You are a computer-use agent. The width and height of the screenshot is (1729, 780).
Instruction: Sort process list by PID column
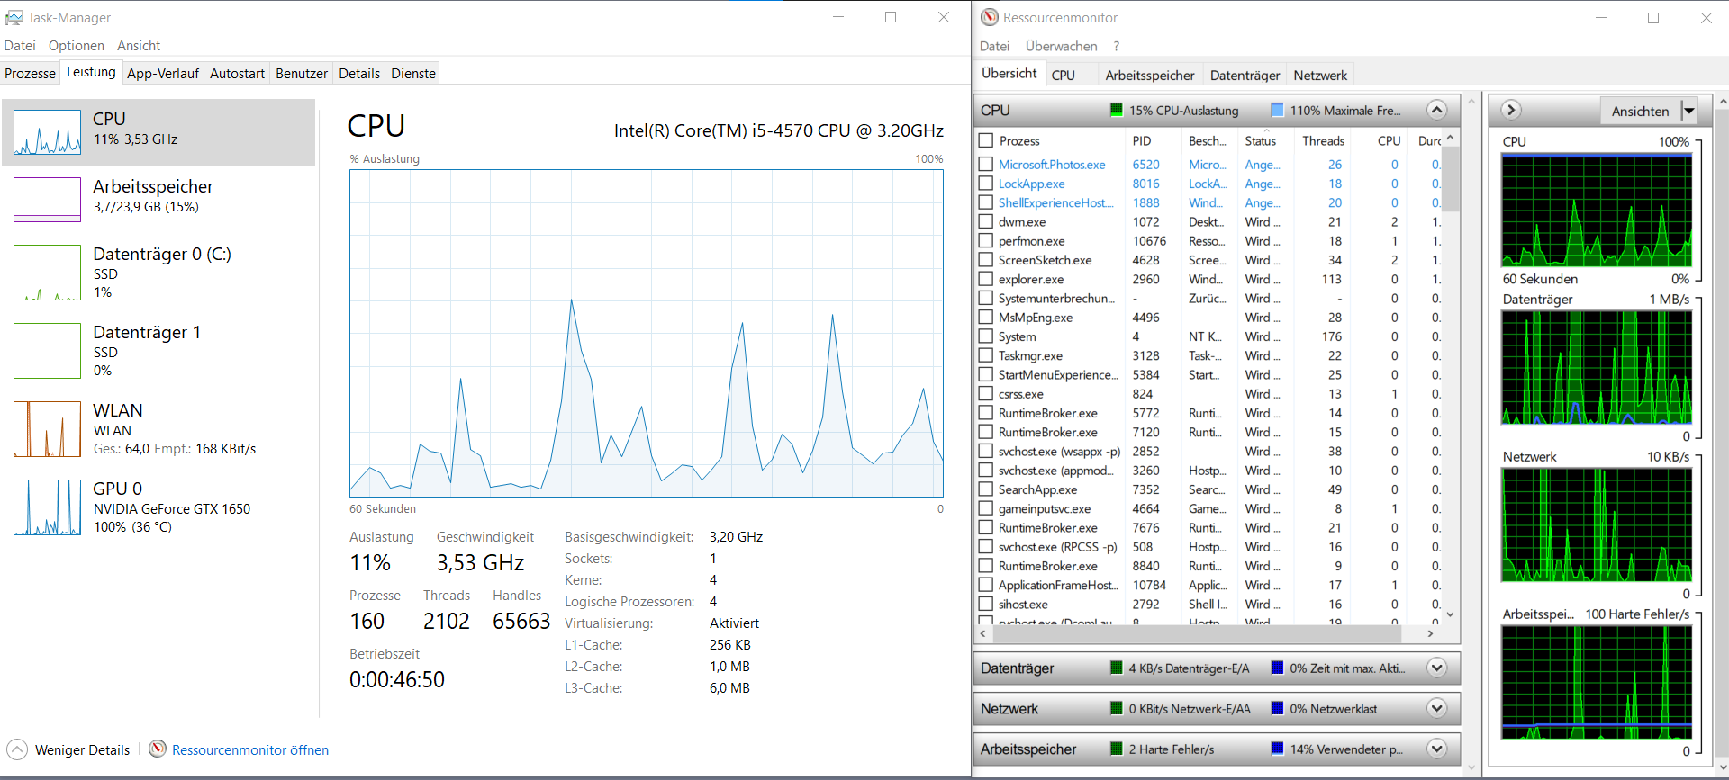coord(1141,140)
